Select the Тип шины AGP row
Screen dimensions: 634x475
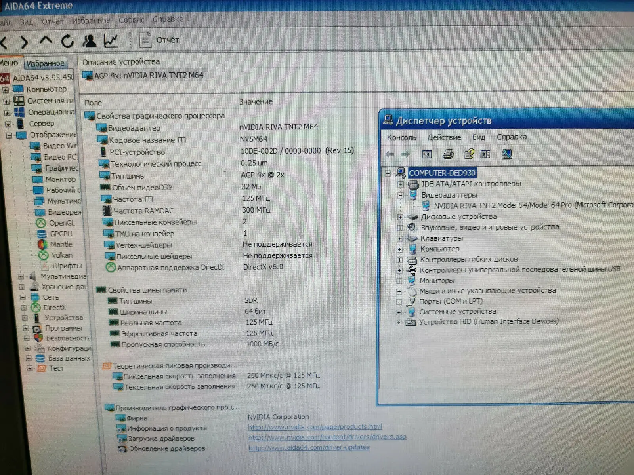(x=128, y=176)
